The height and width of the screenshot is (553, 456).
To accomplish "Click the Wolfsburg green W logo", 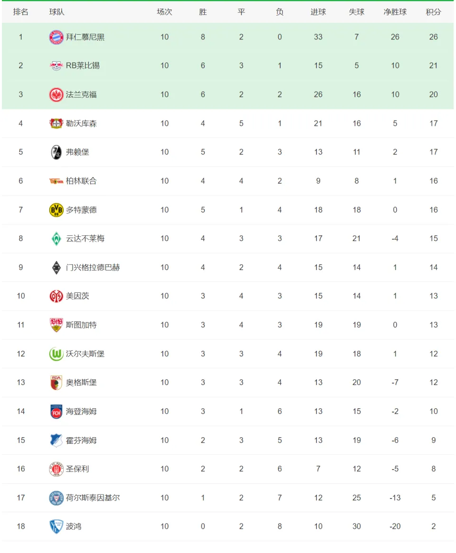I will [56, 354].
